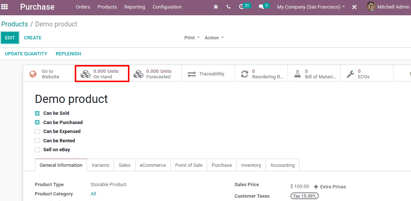The height and width of the screenshot is (201, 411).
Task: Open the All product category link
Action: click(93, 194)
